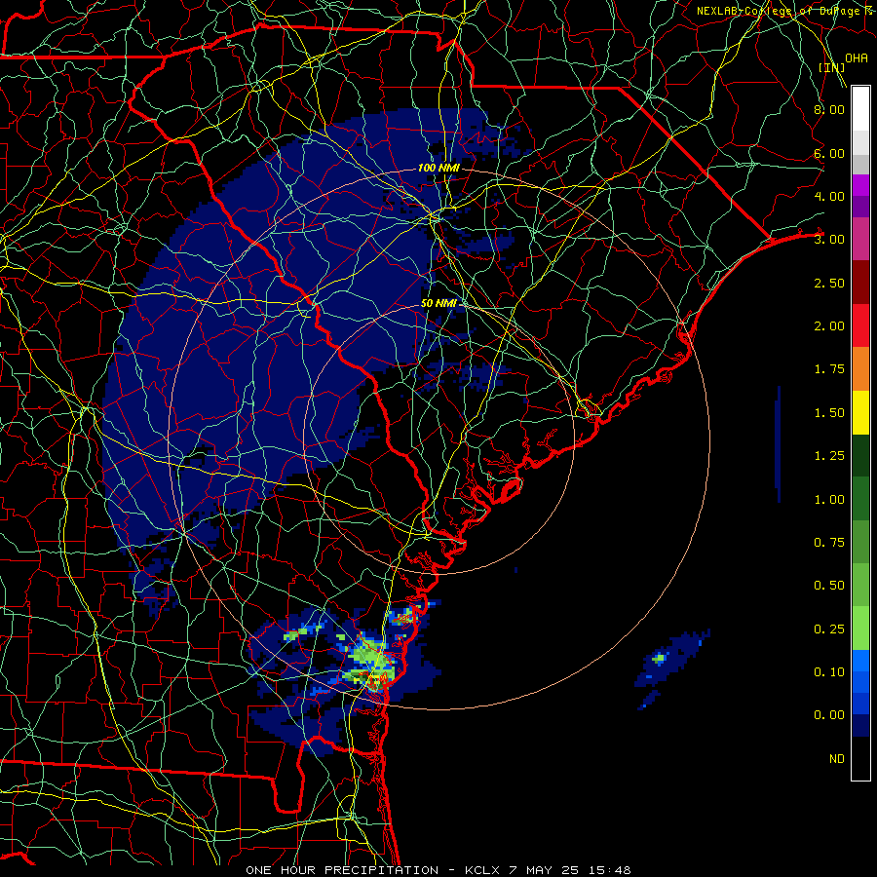This screenshot has width=877, height=877.
Task: Click the 50 NMI range ring label
Action: (x=438, y=303)
